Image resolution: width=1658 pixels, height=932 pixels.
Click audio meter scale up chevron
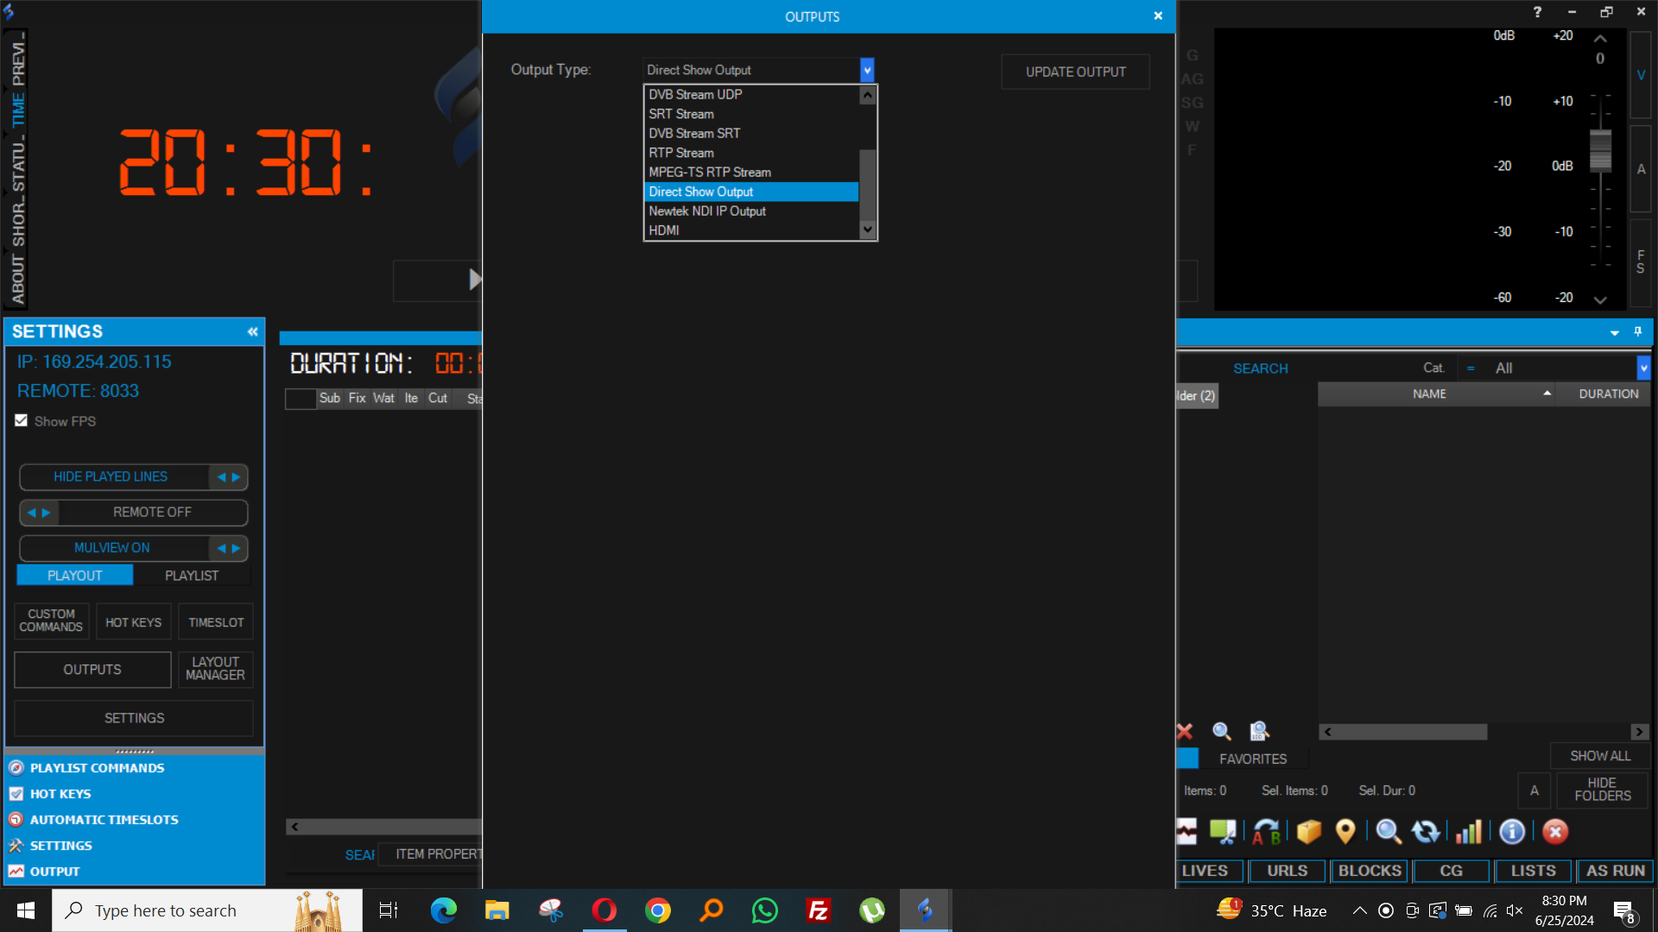click(x=1600, y=39)
